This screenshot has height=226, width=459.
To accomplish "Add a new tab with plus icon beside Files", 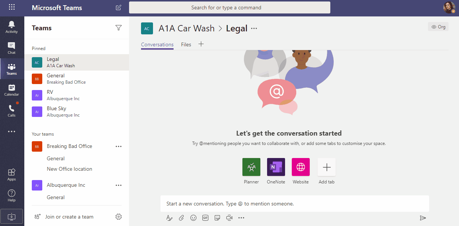I will point(201,44).
